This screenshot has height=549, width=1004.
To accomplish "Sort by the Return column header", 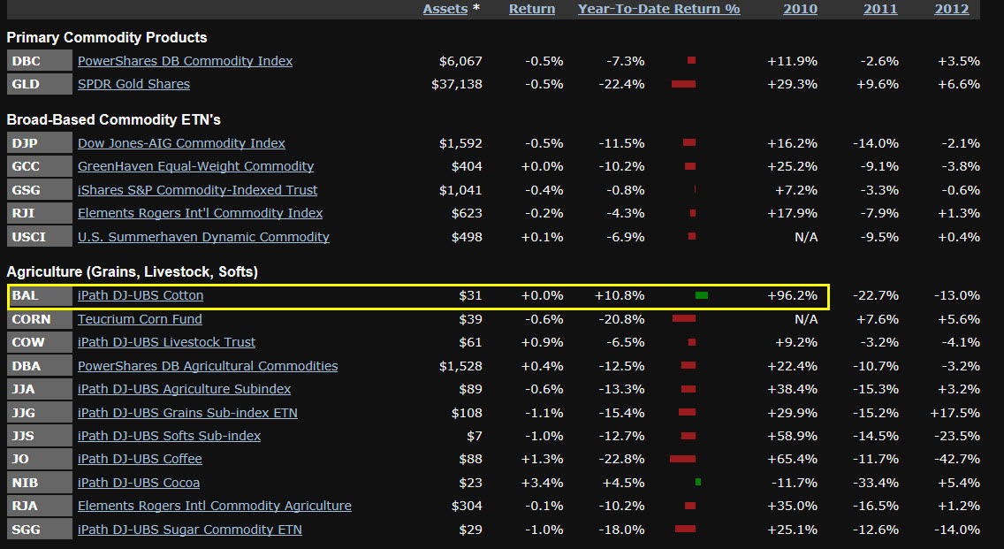I will click(x=532, y=9).
